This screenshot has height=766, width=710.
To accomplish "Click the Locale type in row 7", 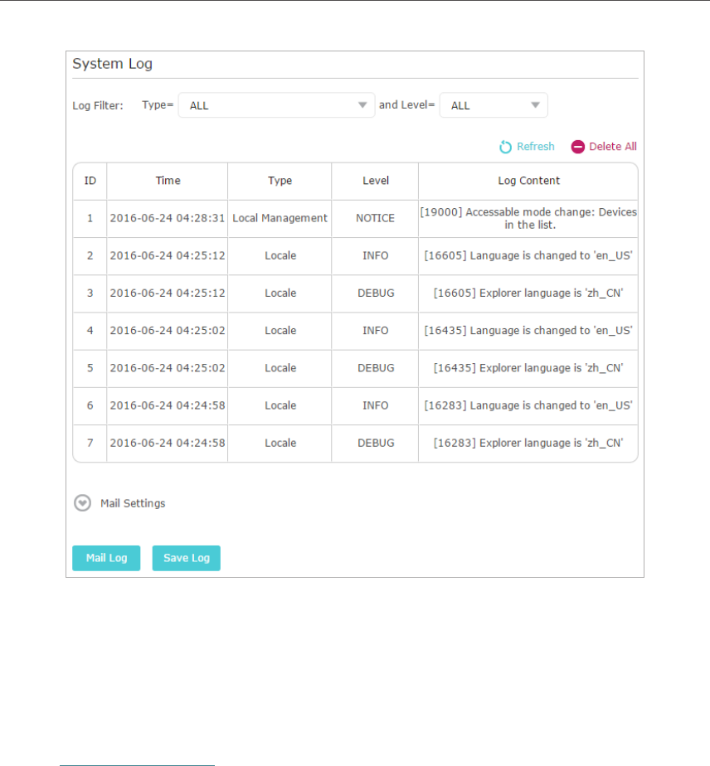I will tap(280, 443).
